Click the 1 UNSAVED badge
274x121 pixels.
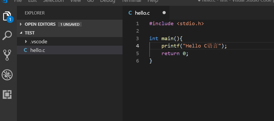(70, 24)
